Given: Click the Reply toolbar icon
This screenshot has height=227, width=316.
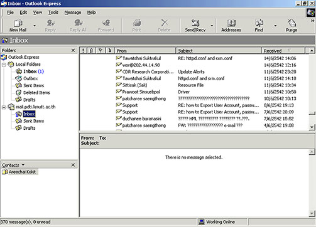Looking at the screenshot, I should click(x=50, y=23).
